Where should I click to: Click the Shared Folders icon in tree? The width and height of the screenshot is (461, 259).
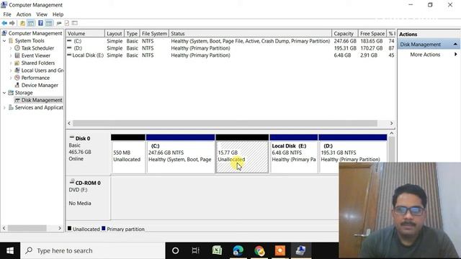(x=17, y=63)
